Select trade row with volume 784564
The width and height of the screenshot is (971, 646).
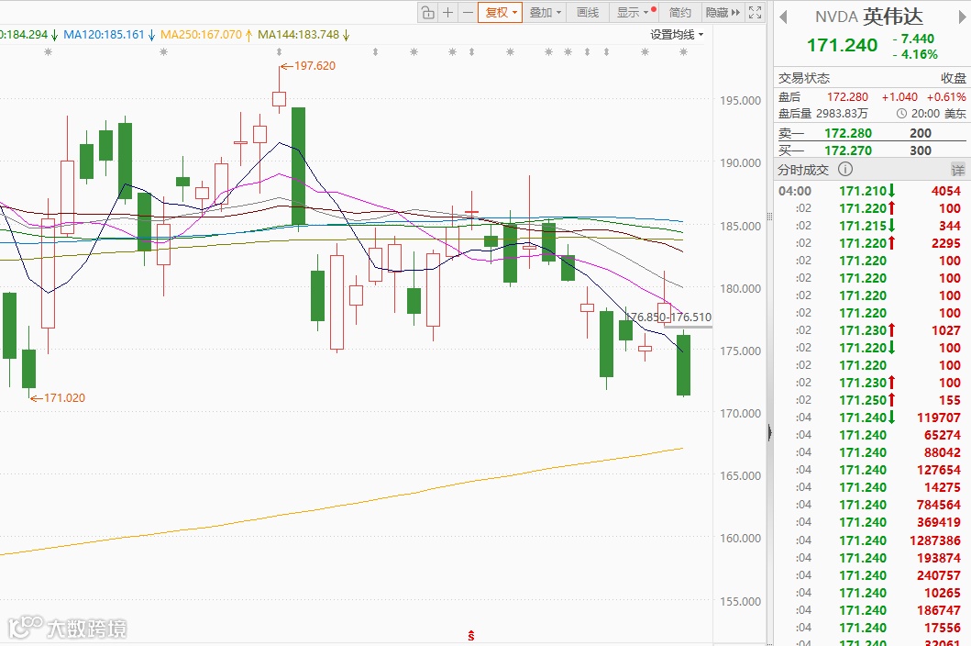[x=870, y=505]
